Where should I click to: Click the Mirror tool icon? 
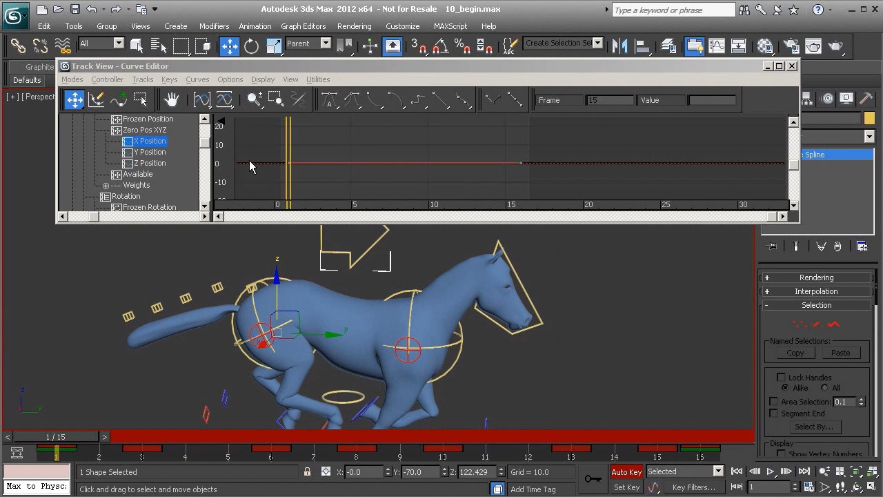click(x=619, y=46)
